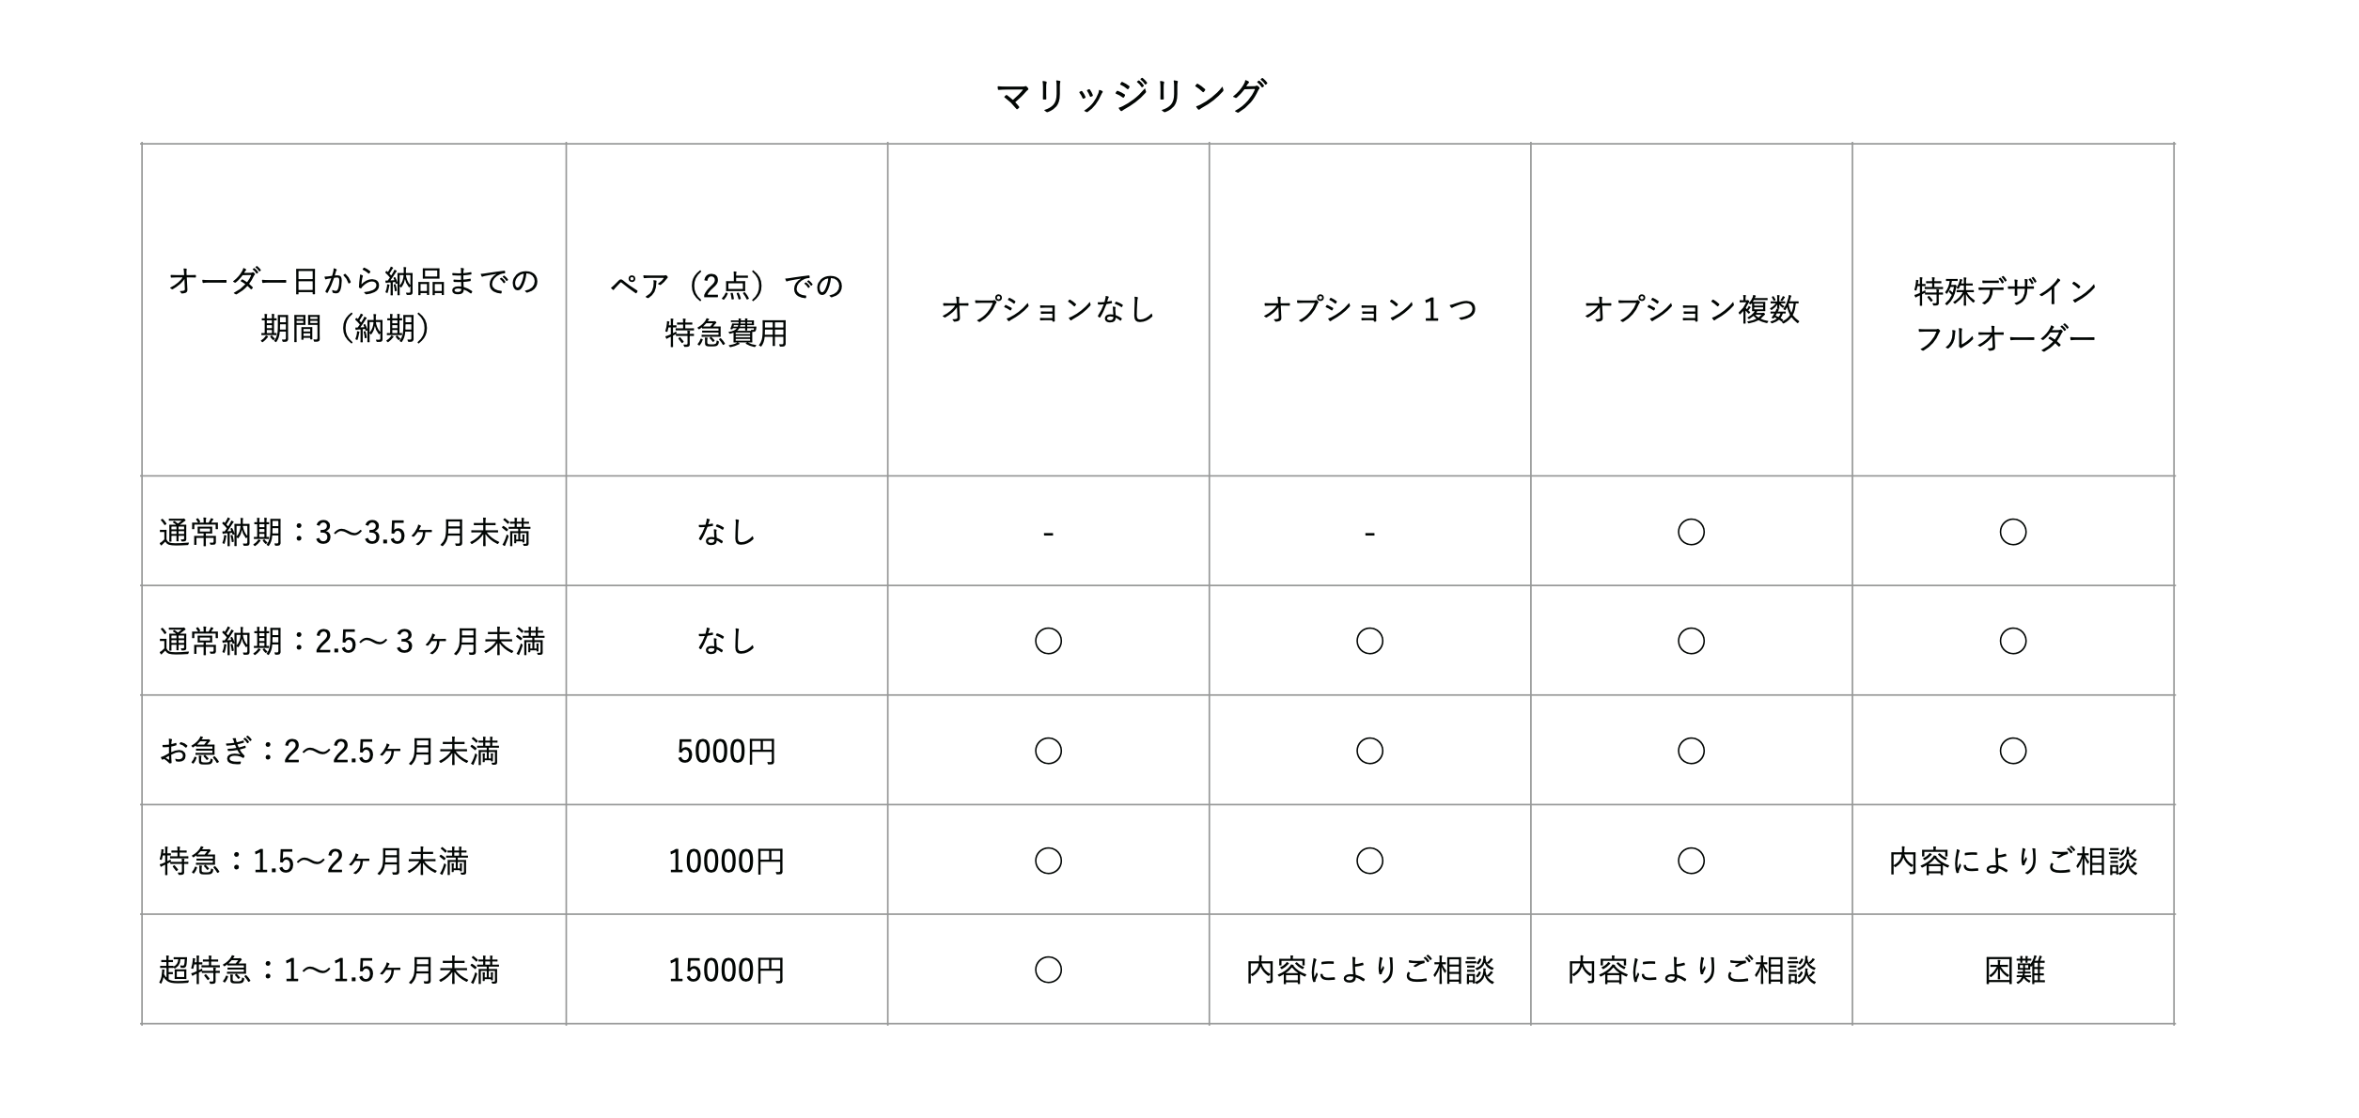The width and height of the screenshot is (2359, 1118).
Task: Click the 5000円 fee cell
Action: coord(726,752)
